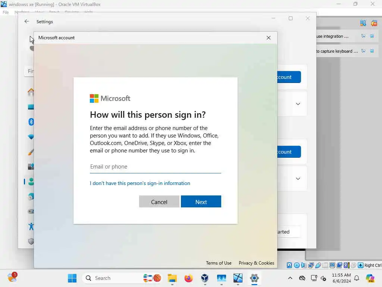Open File Explorer from the taskbar
This screenshot has height=287, width=382.
[x=172, y=278]
